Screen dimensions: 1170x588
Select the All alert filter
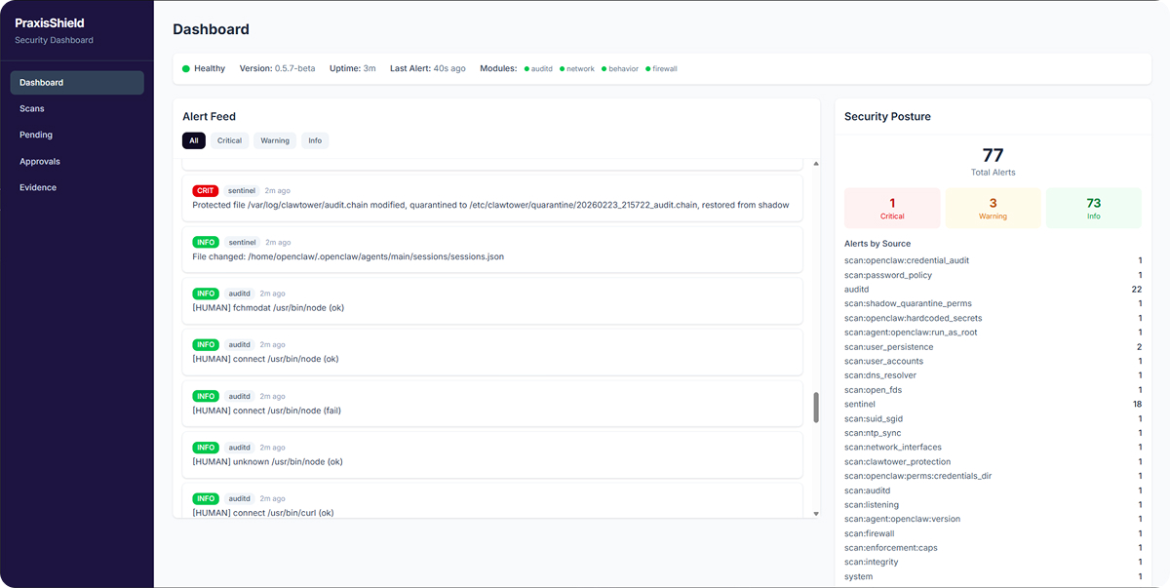coord(193,140)
